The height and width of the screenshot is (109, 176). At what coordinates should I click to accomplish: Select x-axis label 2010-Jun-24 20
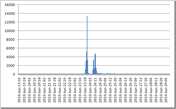point(100,90)
